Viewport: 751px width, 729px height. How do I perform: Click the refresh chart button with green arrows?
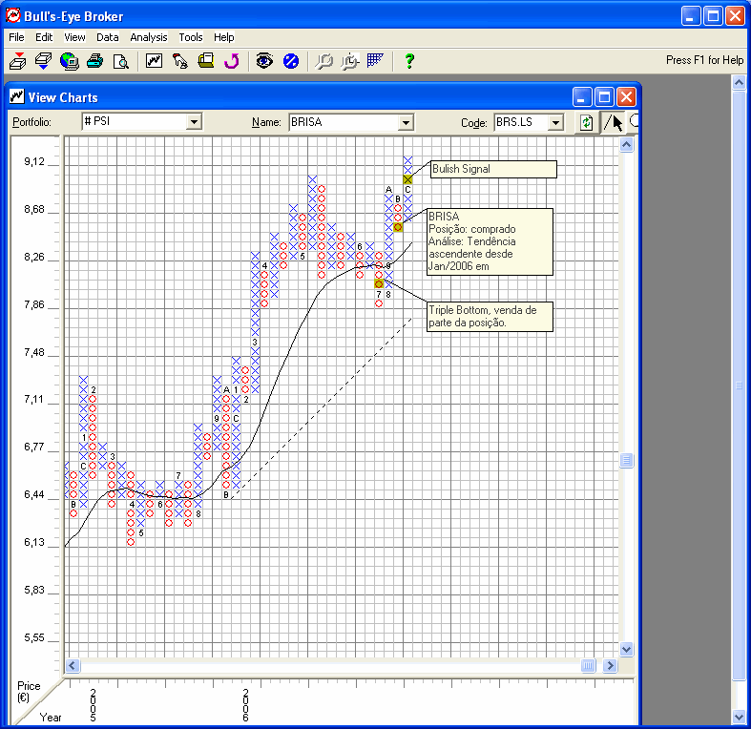[x=586, y=122]
